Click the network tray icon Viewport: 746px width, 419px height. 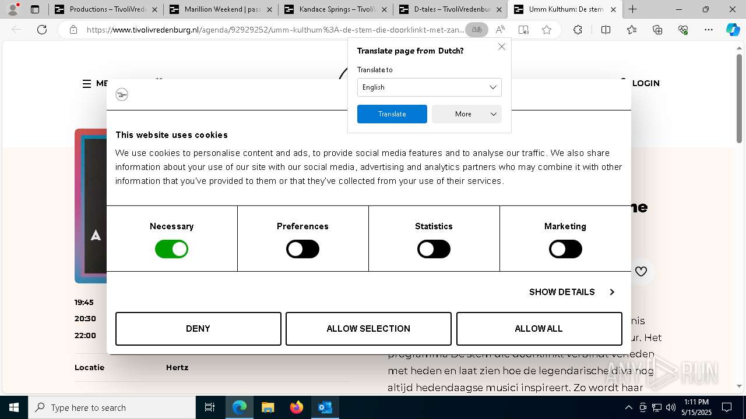point(656,407)
